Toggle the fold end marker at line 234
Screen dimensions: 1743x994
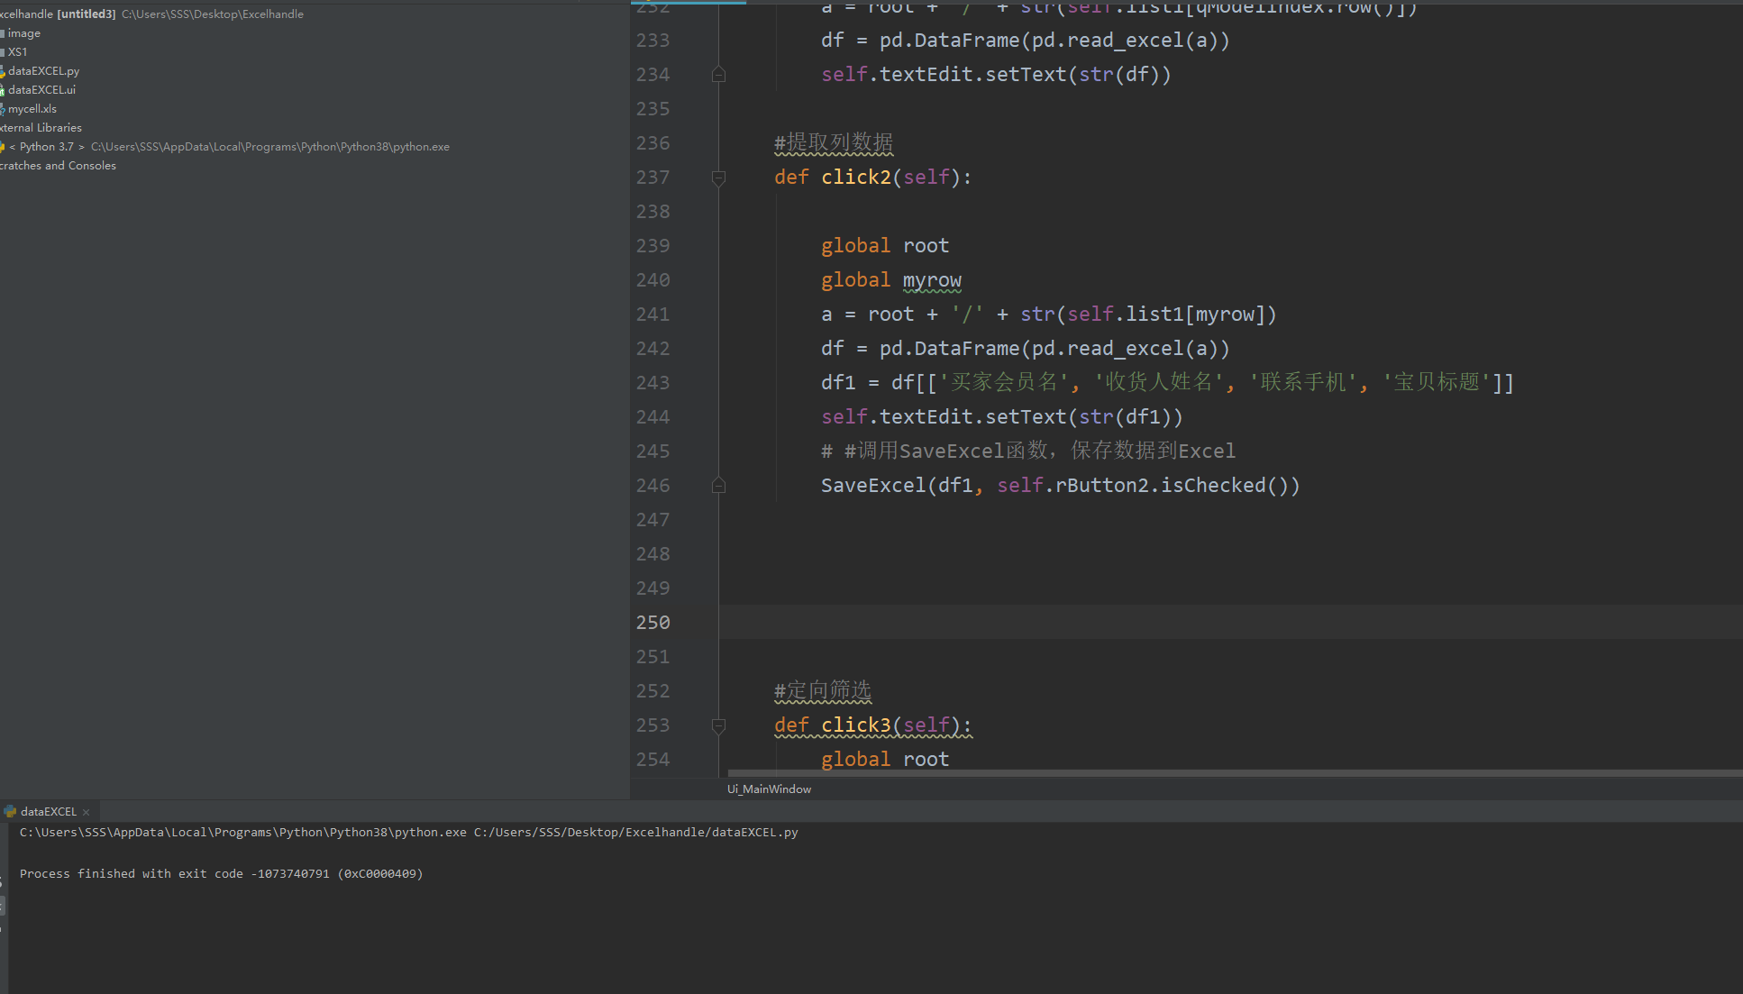[x=718, y=75]
